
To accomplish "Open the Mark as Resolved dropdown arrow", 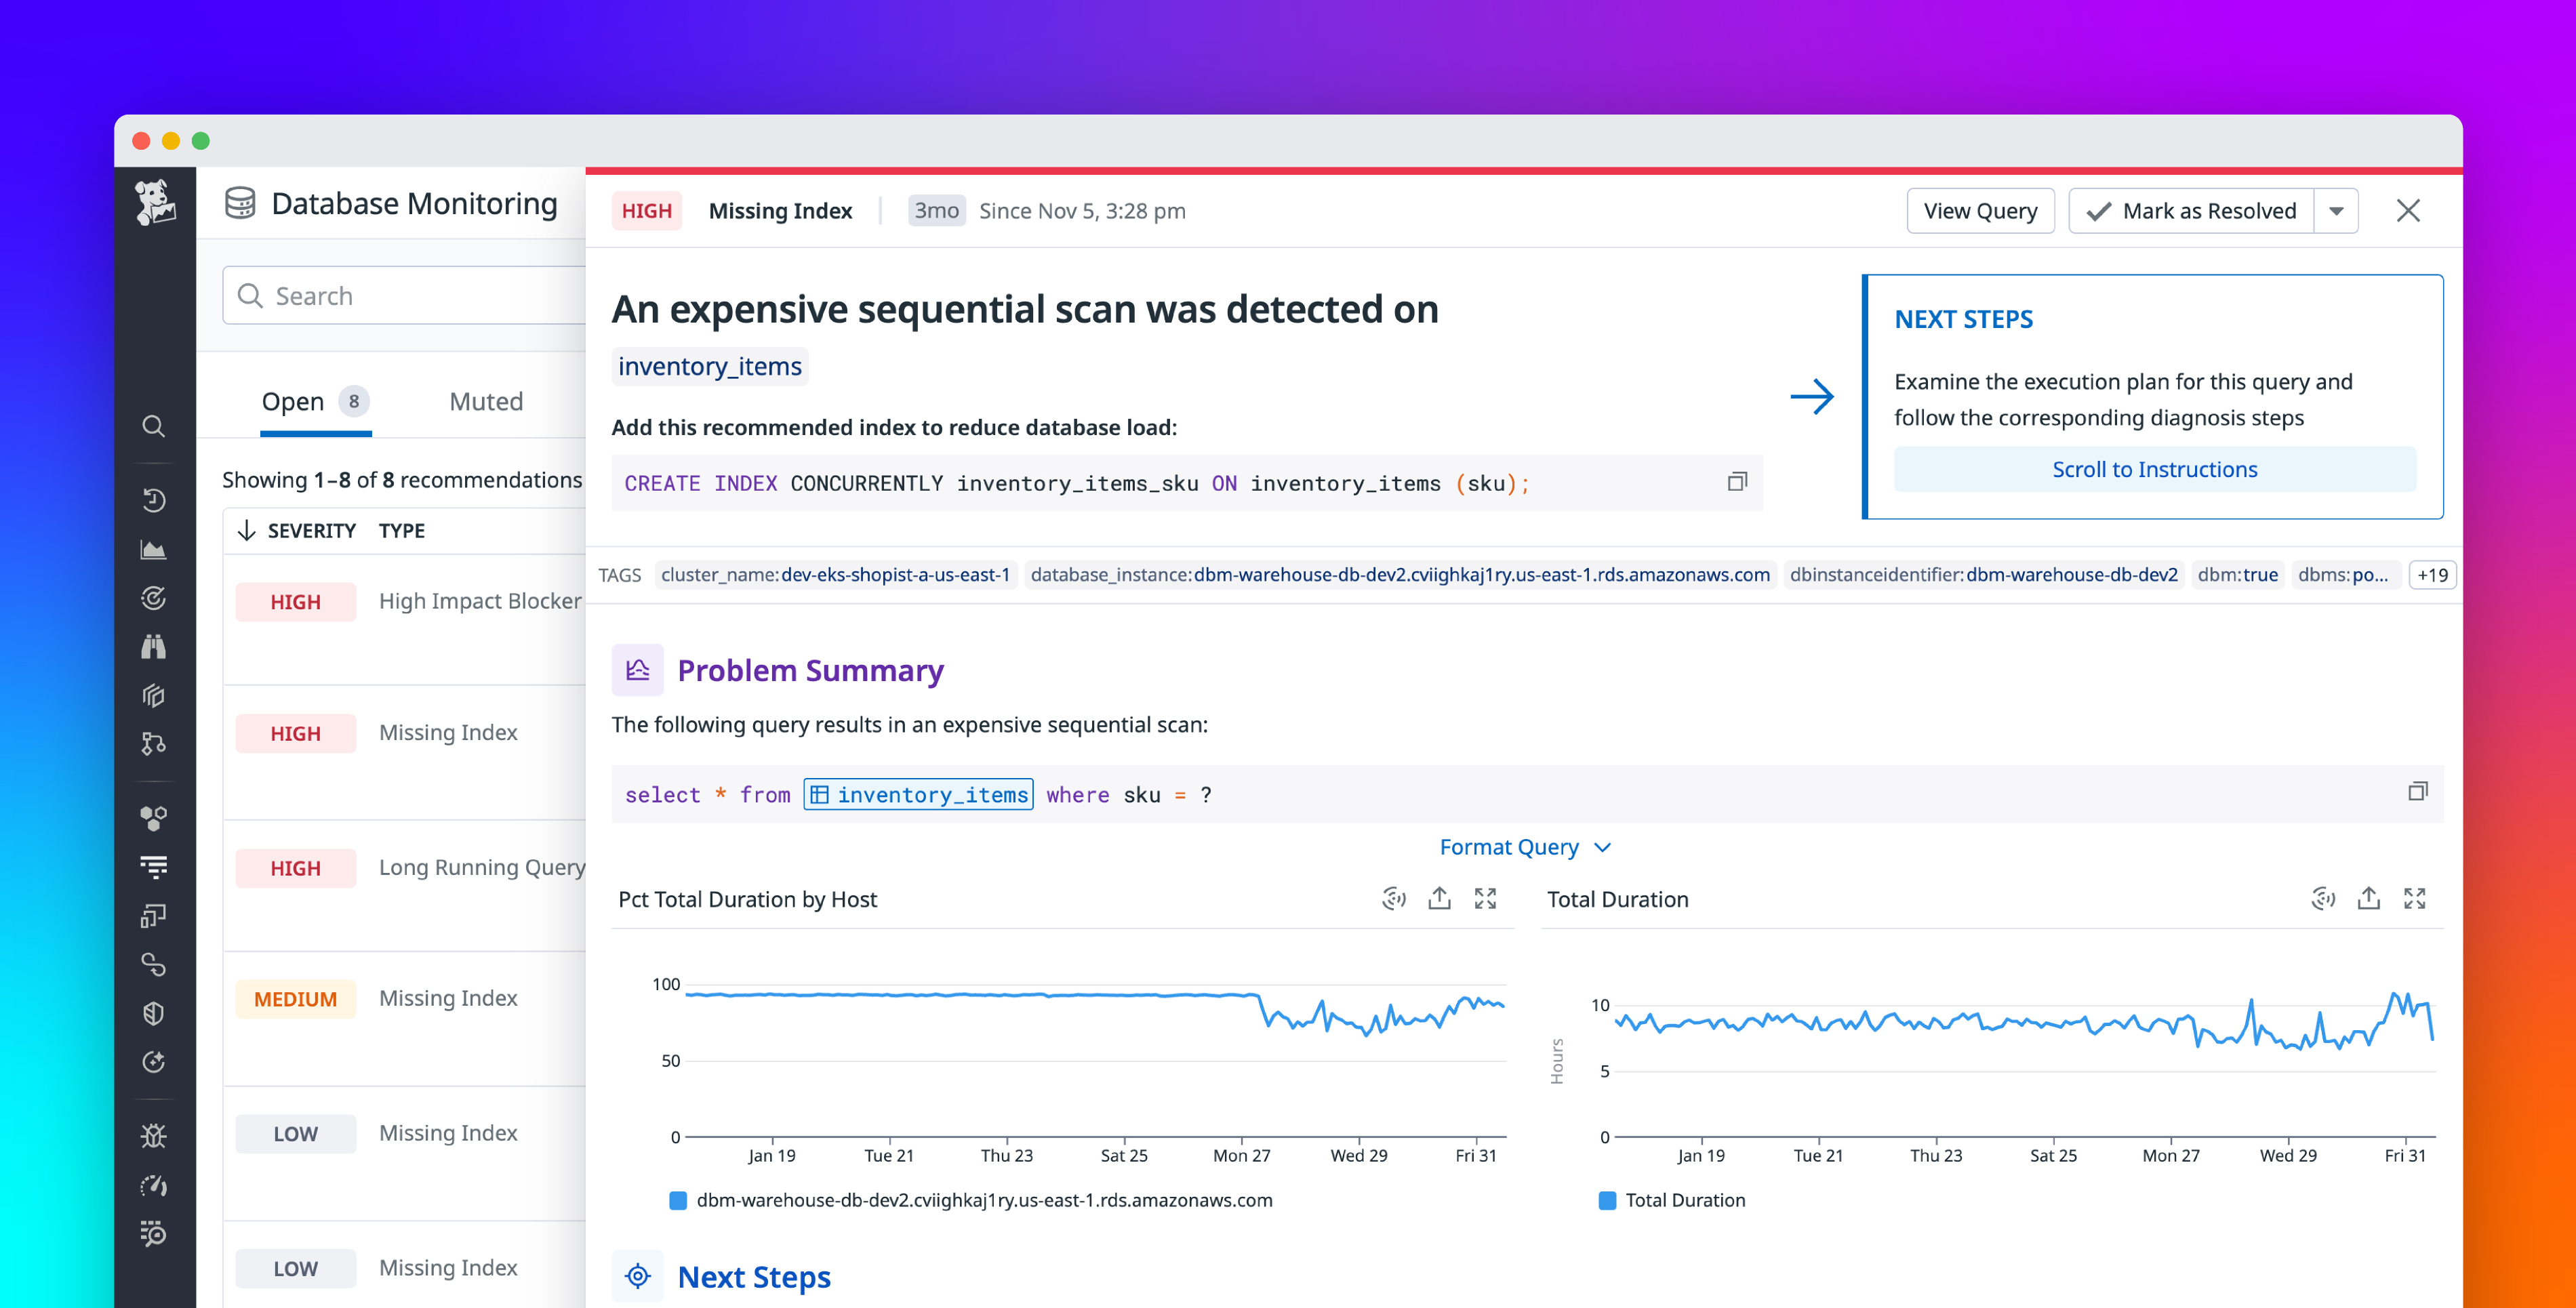I will [x=2337, y=210].
